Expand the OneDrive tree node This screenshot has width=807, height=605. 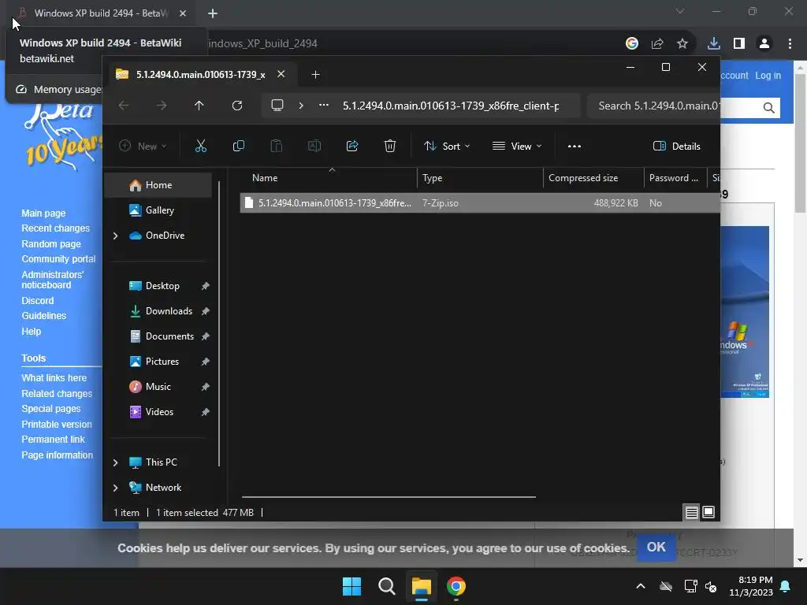[115, 236]
